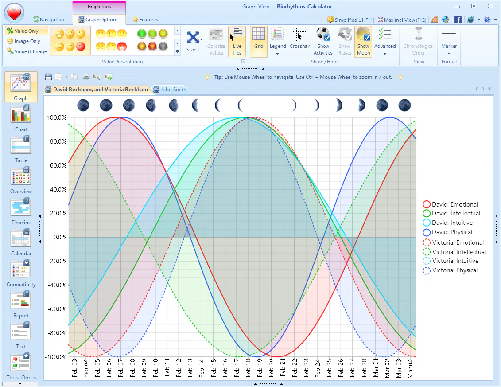Select the Report view icon

point(20,303)
